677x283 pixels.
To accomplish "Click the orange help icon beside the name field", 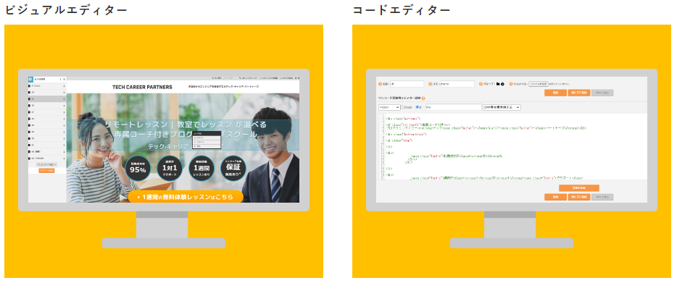I will pyautogui.click(x=381, y=84).
